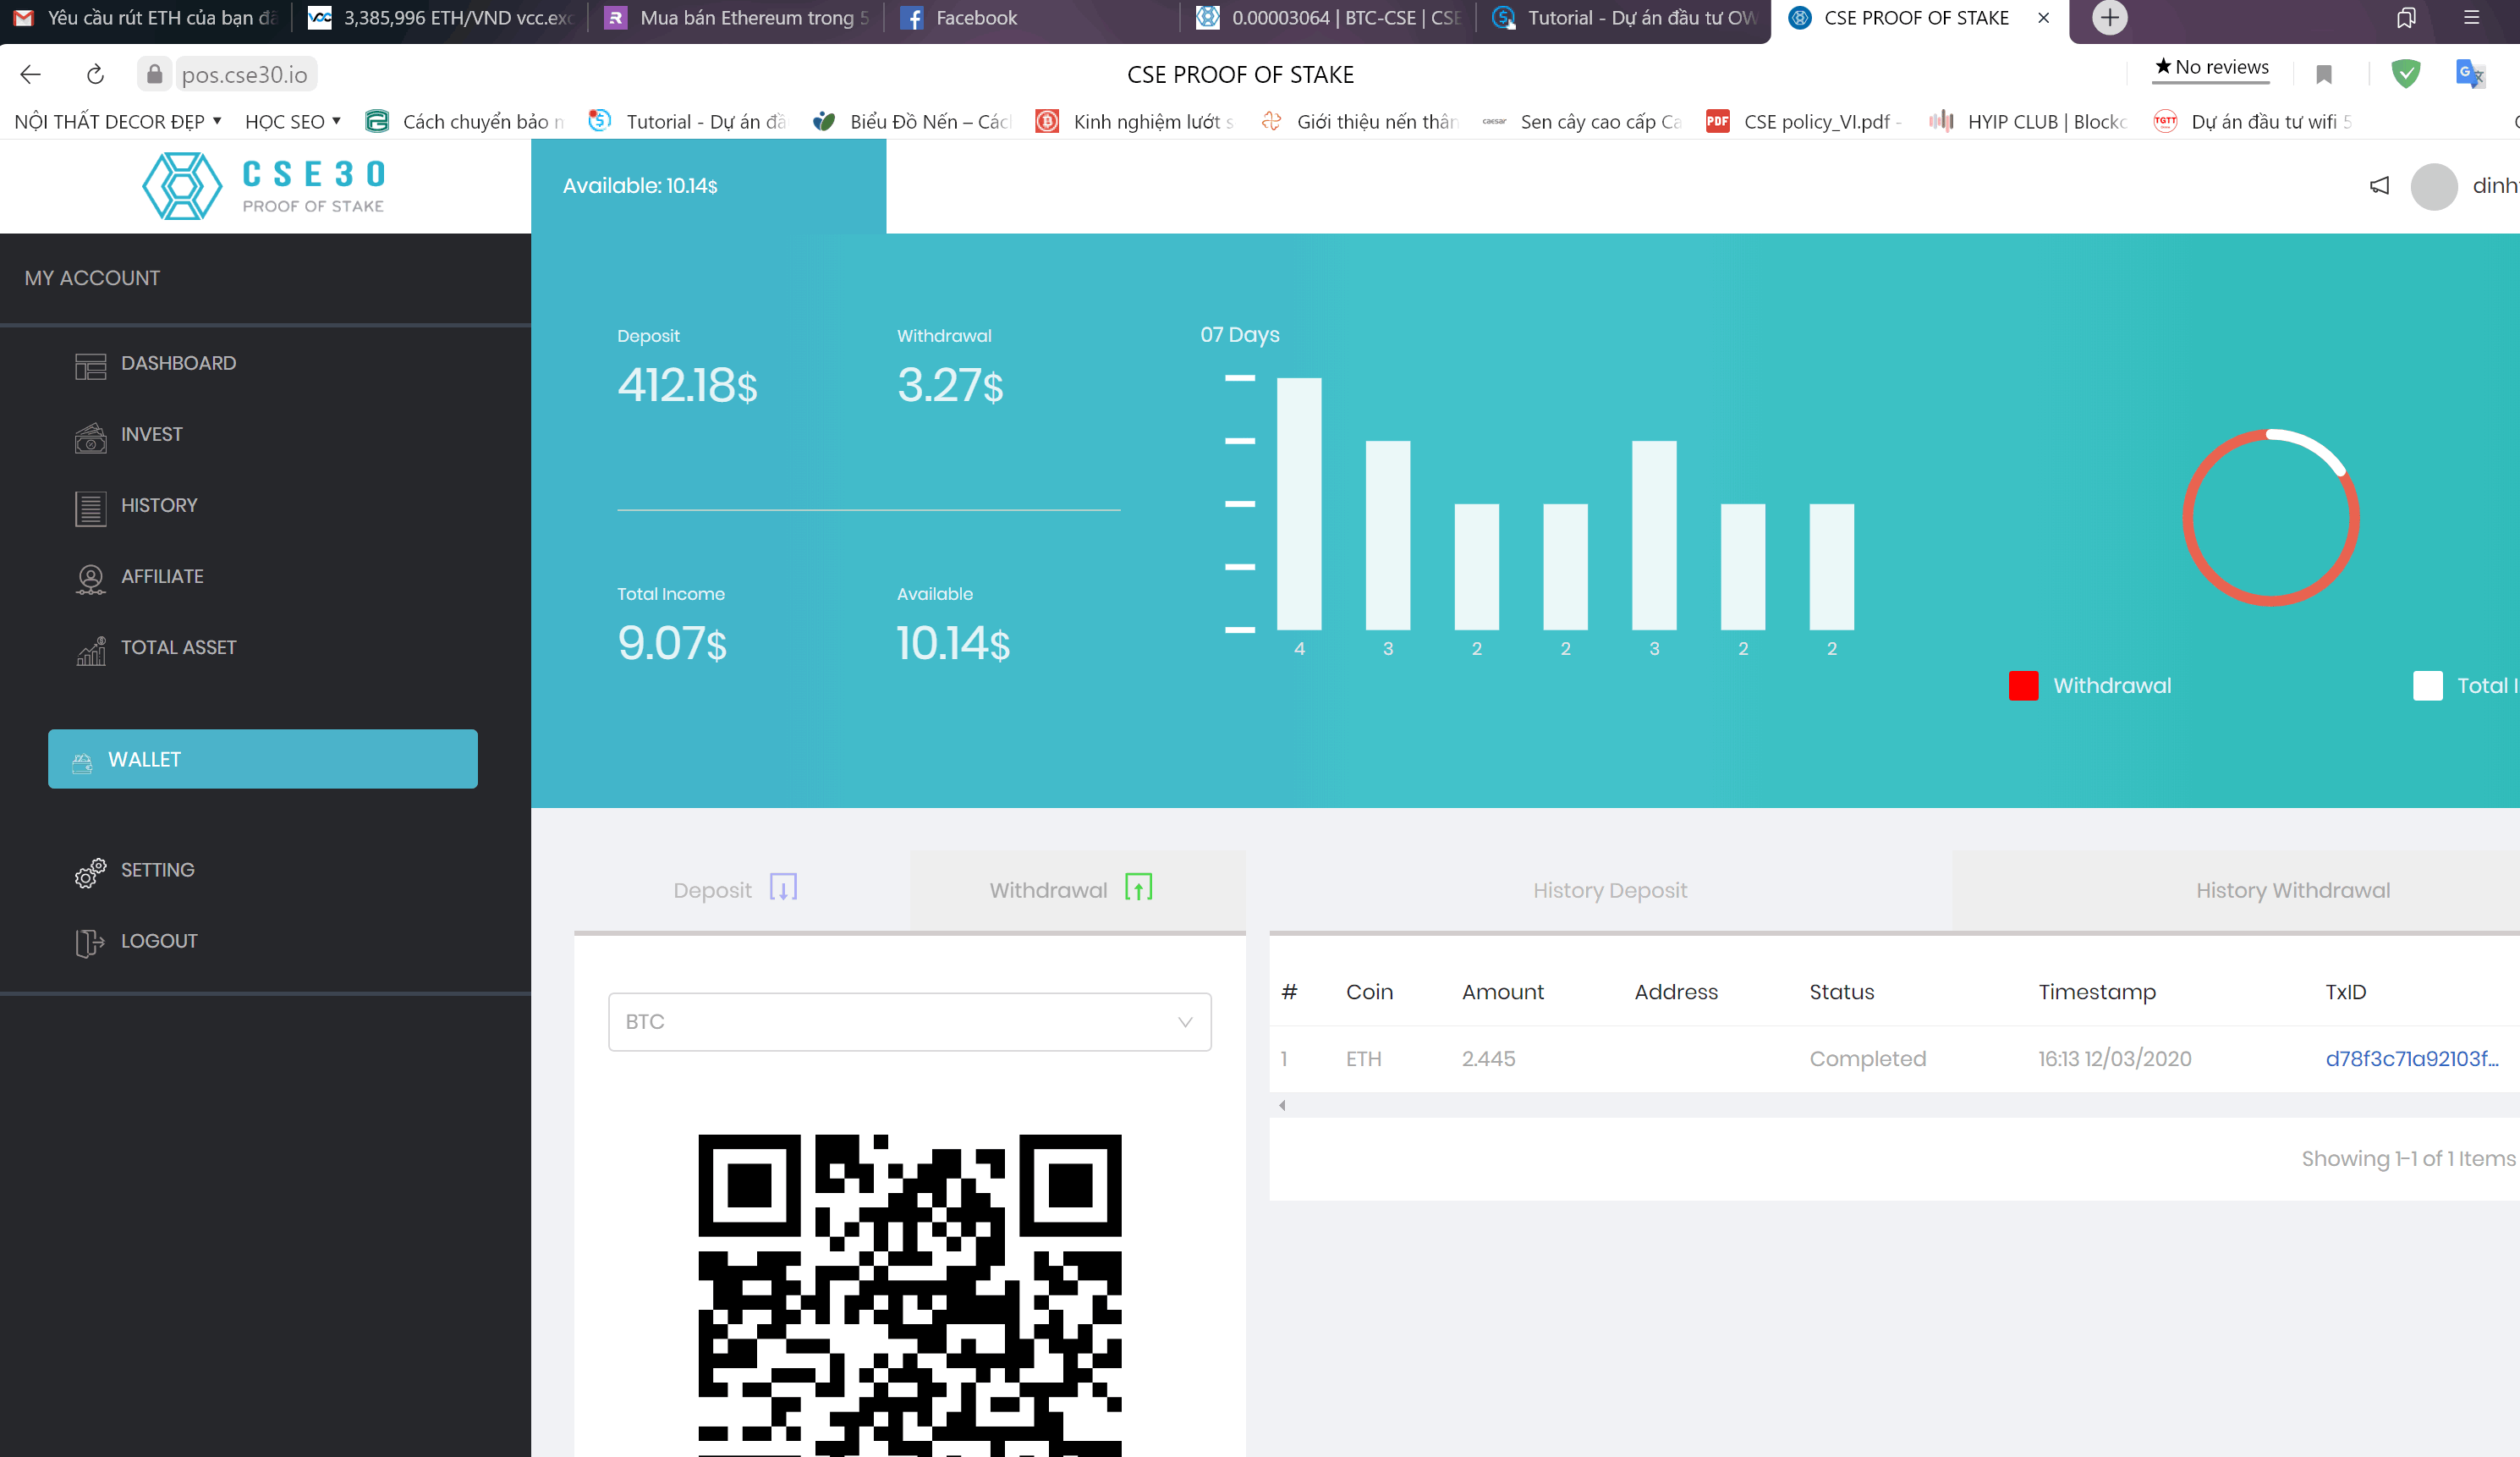The image size is (2520, 1457).
Task: Expand NỘI THẤT DECOR ĐẸP bookmark folder
Action: point(118,121)
